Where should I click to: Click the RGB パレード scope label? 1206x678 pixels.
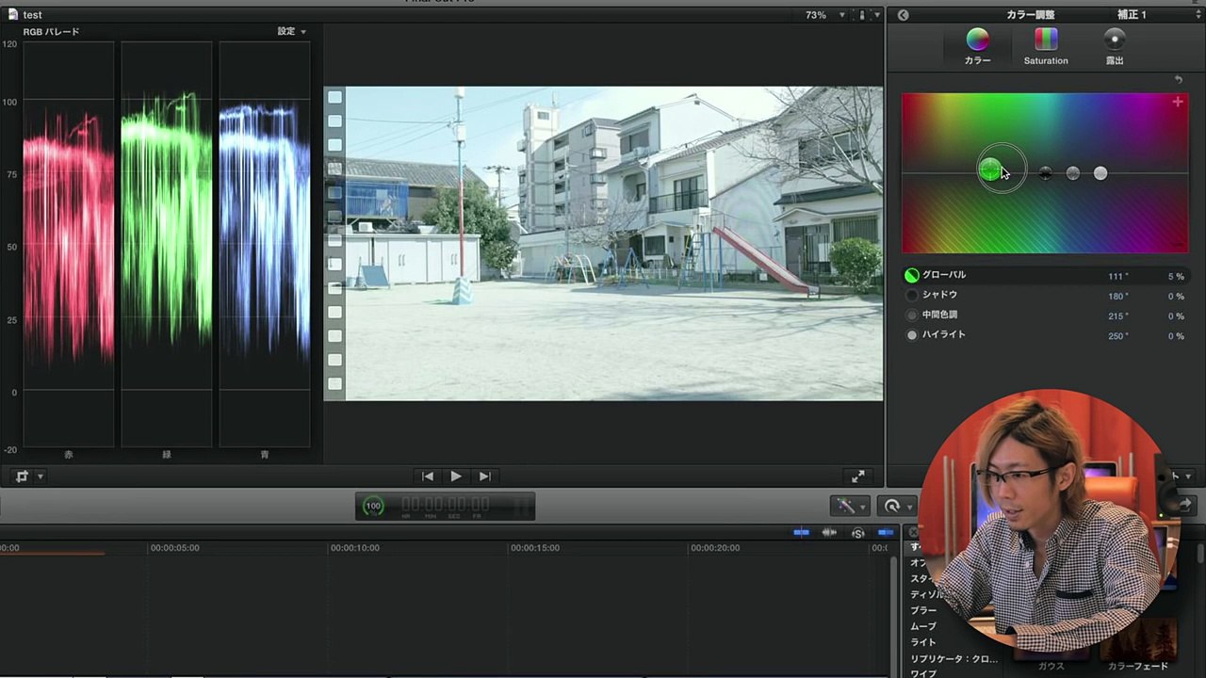51,32
